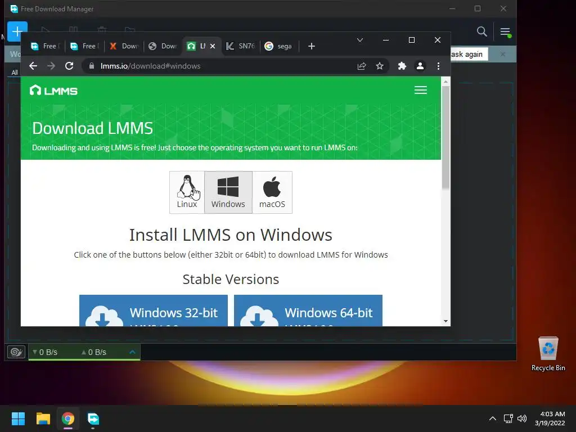
Task: Click page scrollbar down arrow
Action: pos(445,321)
